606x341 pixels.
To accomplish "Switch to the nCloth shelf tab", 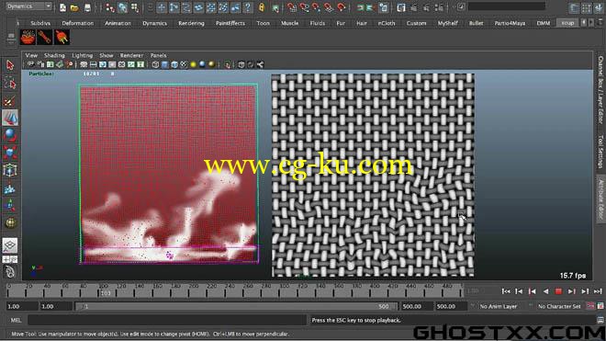I will point(387,23).
